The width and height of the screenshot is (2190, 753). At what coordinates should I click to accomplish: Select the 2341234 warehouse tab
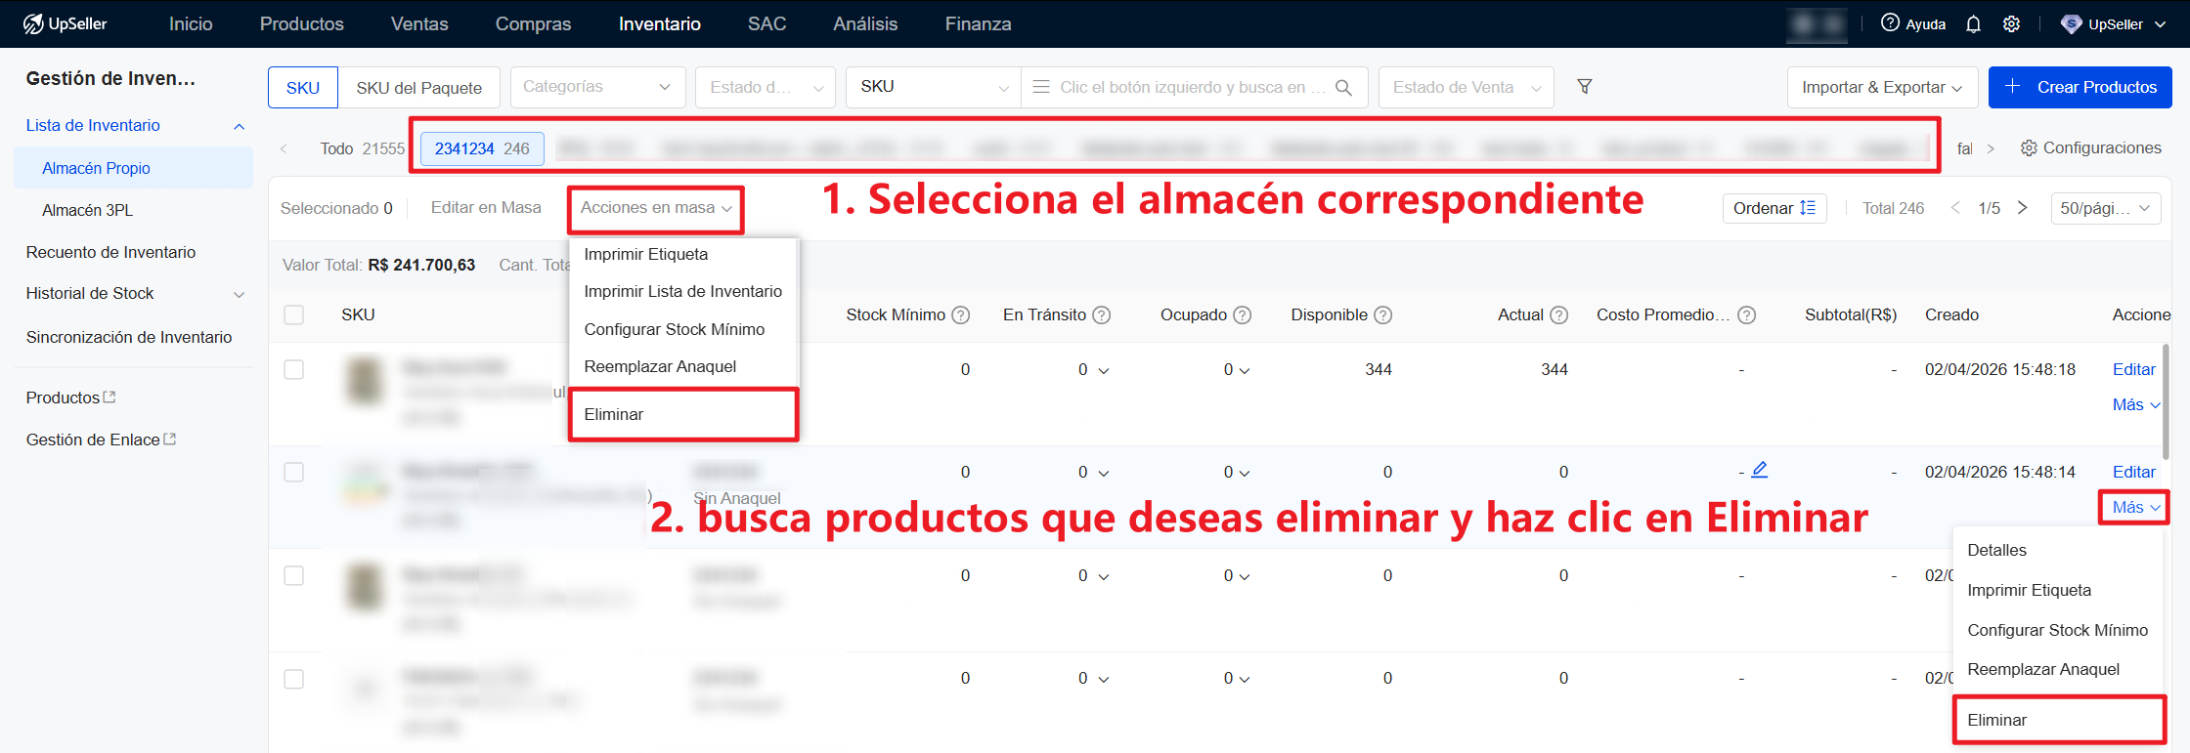click(x=482, y=148)
